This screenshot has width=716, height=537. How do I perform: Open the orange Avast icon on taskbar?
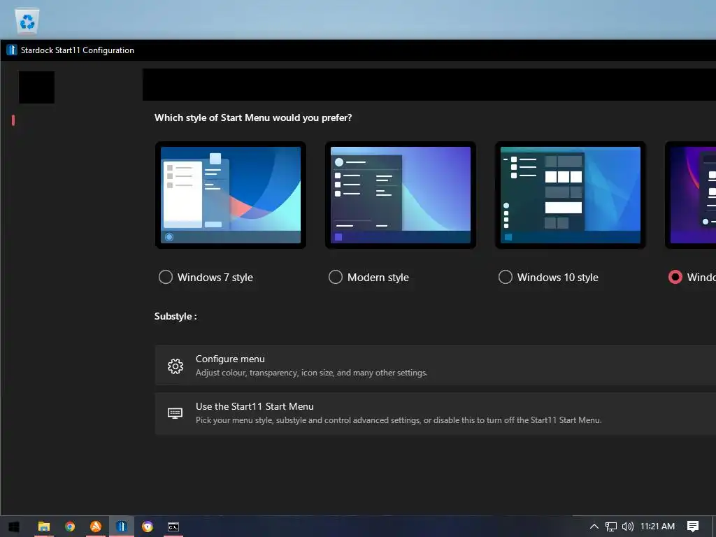(x=95, y=527)
